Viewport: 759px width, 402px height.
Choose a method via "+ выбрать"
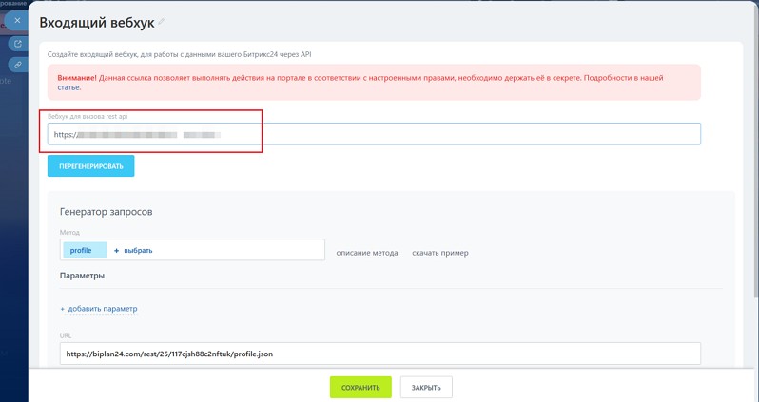133,251
